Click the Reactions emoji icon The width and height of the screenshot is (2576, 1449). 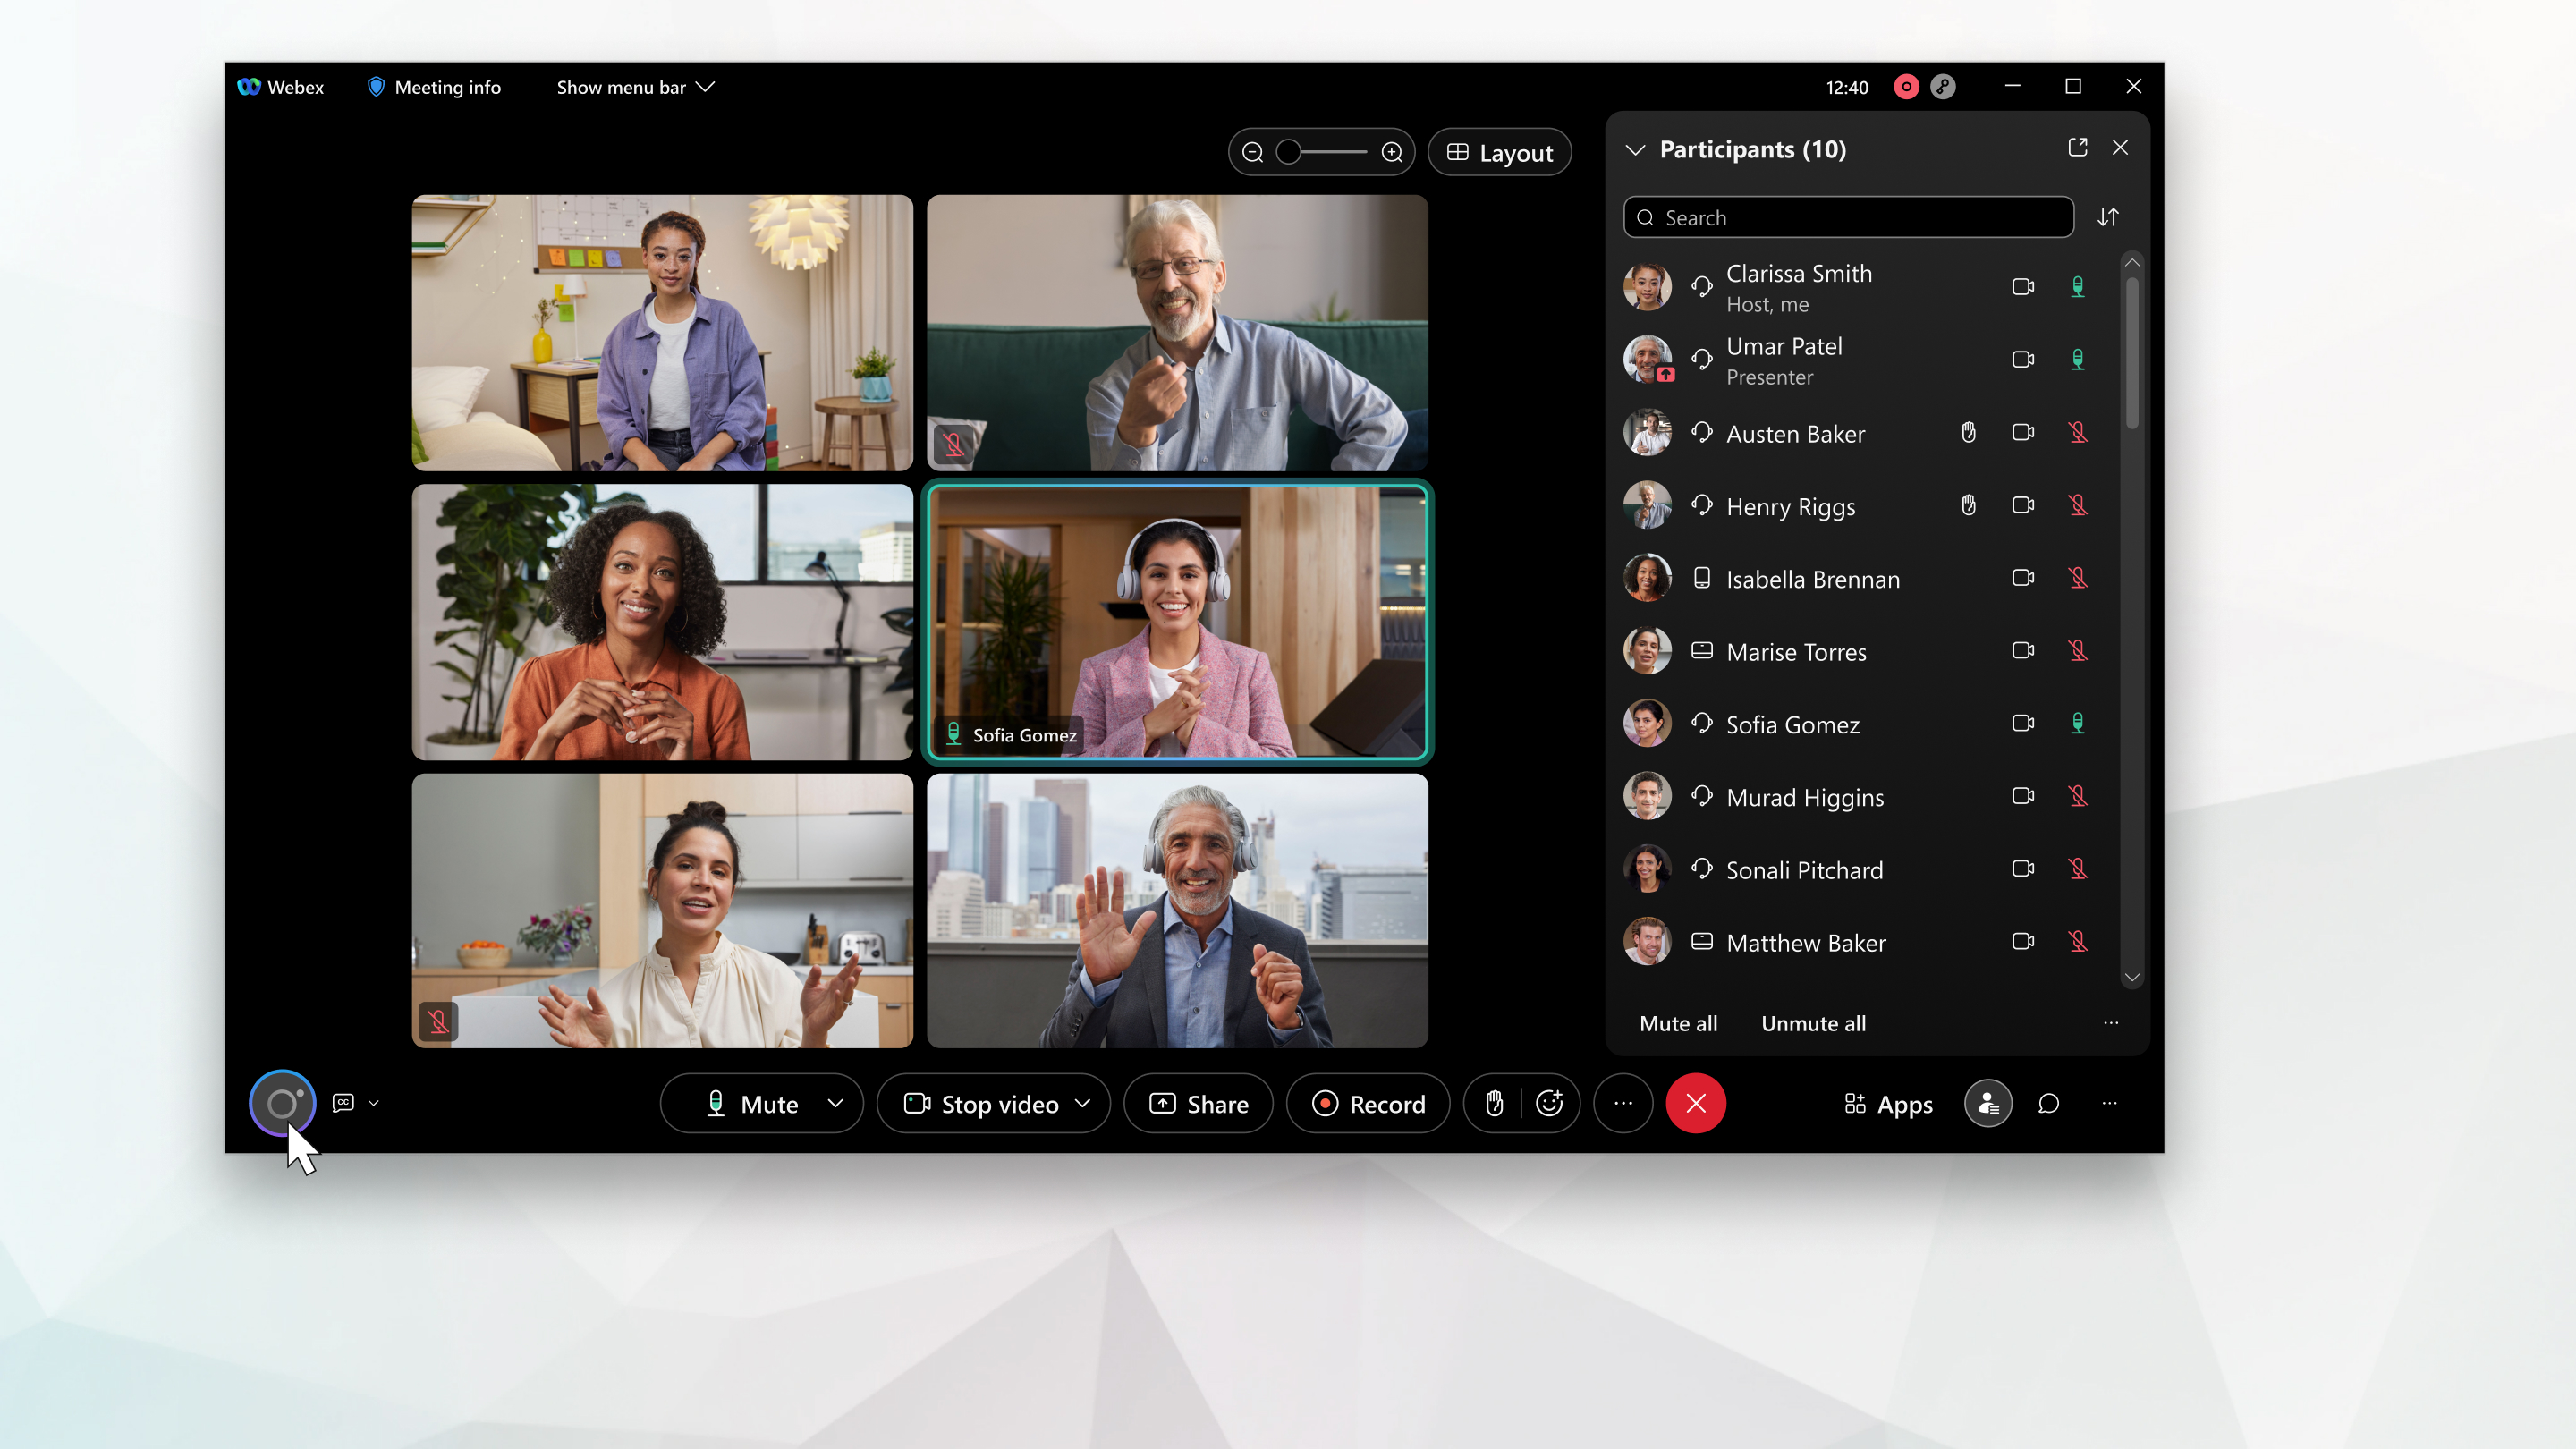click(1548, 1102)
